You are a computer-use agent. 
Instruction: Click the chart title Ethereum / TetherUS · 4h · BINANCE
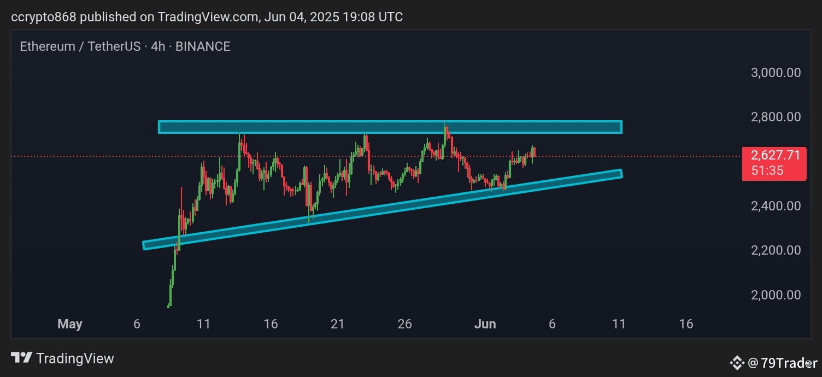click(125, 46)
